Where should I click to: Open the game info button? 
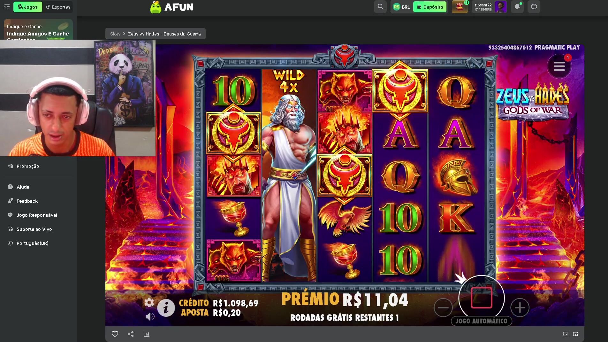pos(166,308)
